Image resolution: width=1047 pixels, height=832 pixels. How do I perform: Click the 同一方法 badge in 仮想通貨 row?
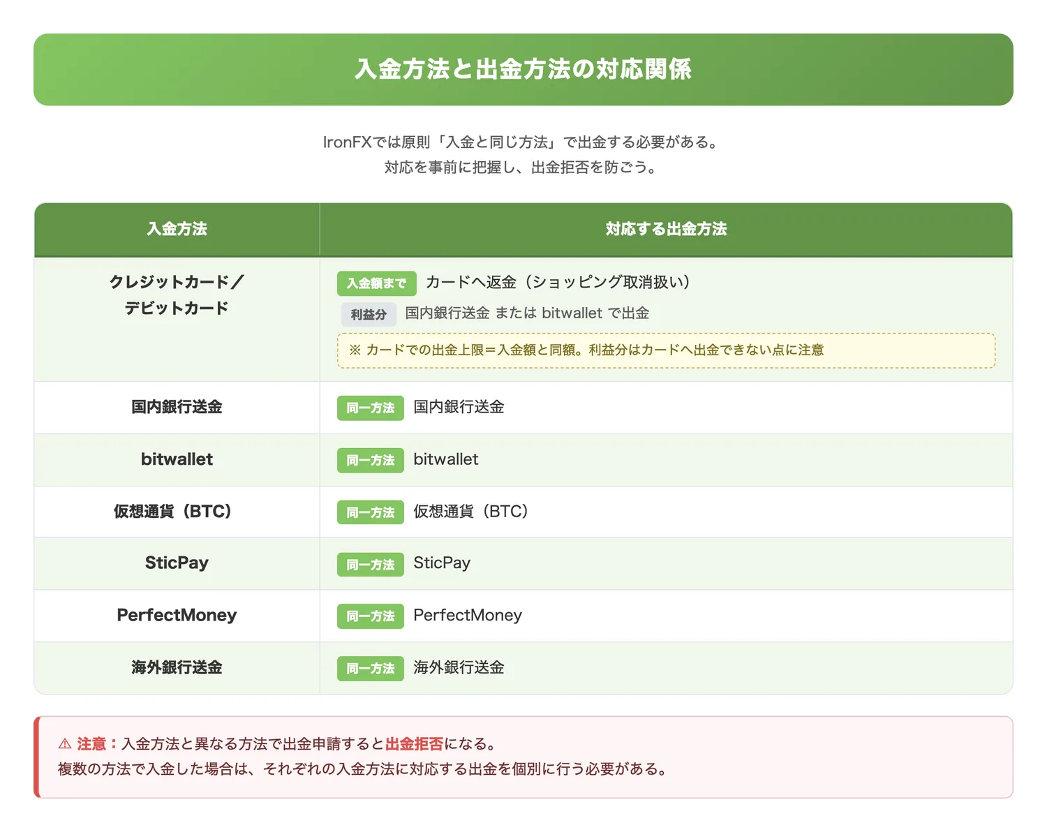[x=371, y=512]
